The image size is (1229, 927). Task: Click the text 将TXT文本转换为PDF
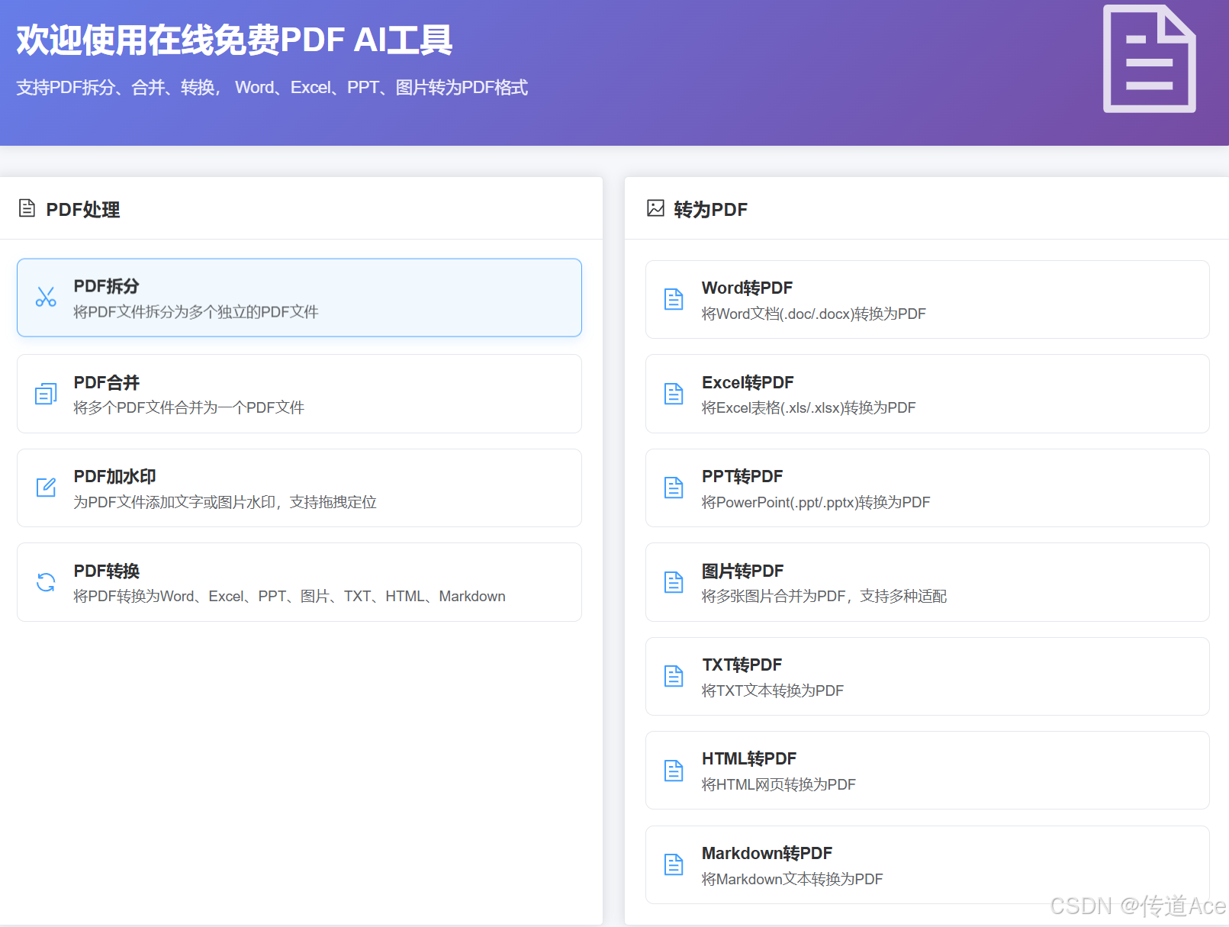[772, 690]
